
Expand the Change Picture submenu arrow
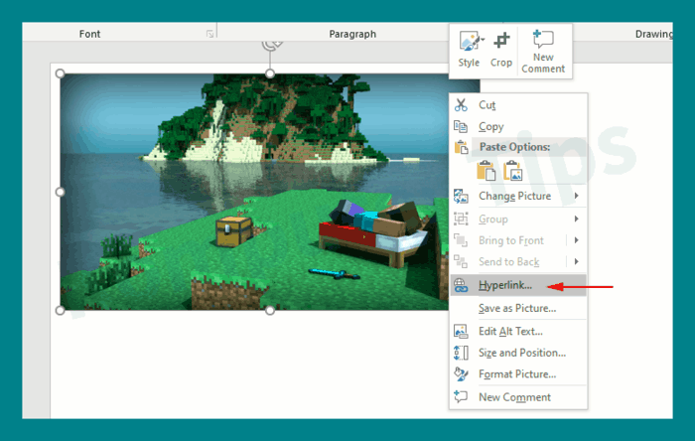tap(576, 196)
